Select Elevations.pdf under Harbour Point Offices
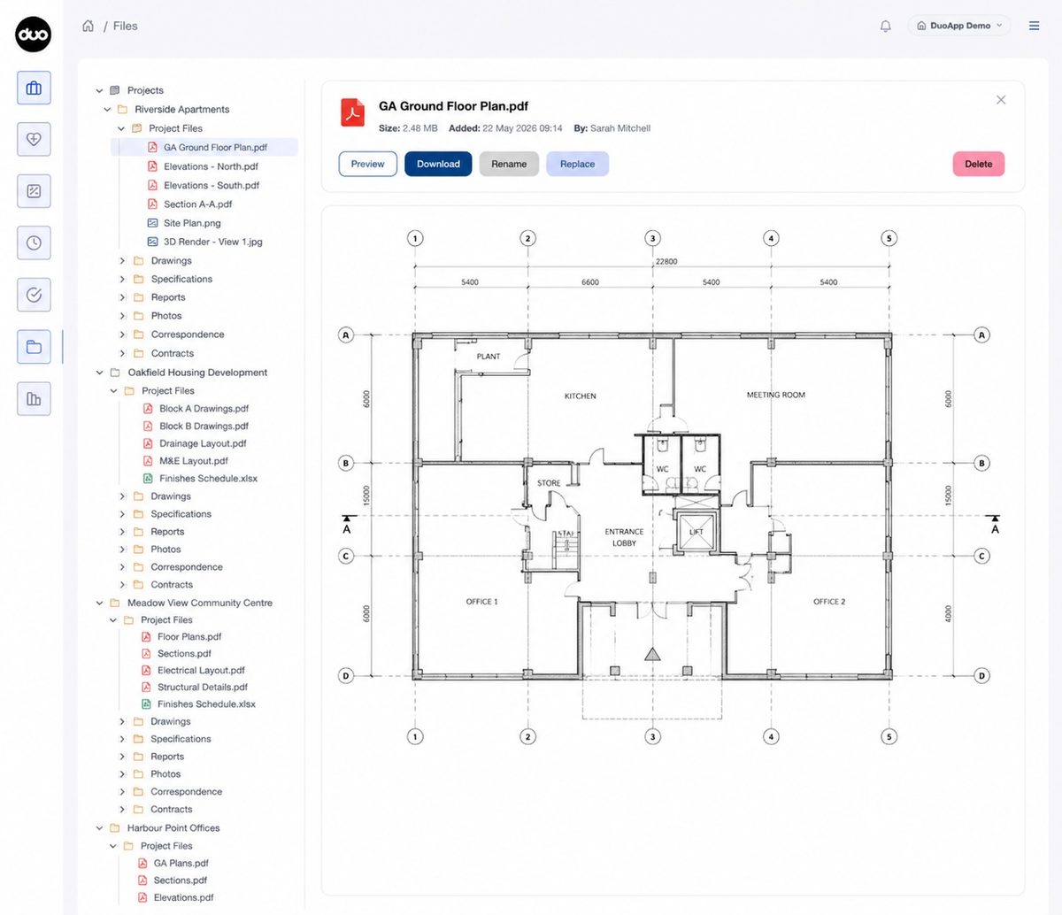This screenshot has height=915, width=1062. tap(183, 897)
